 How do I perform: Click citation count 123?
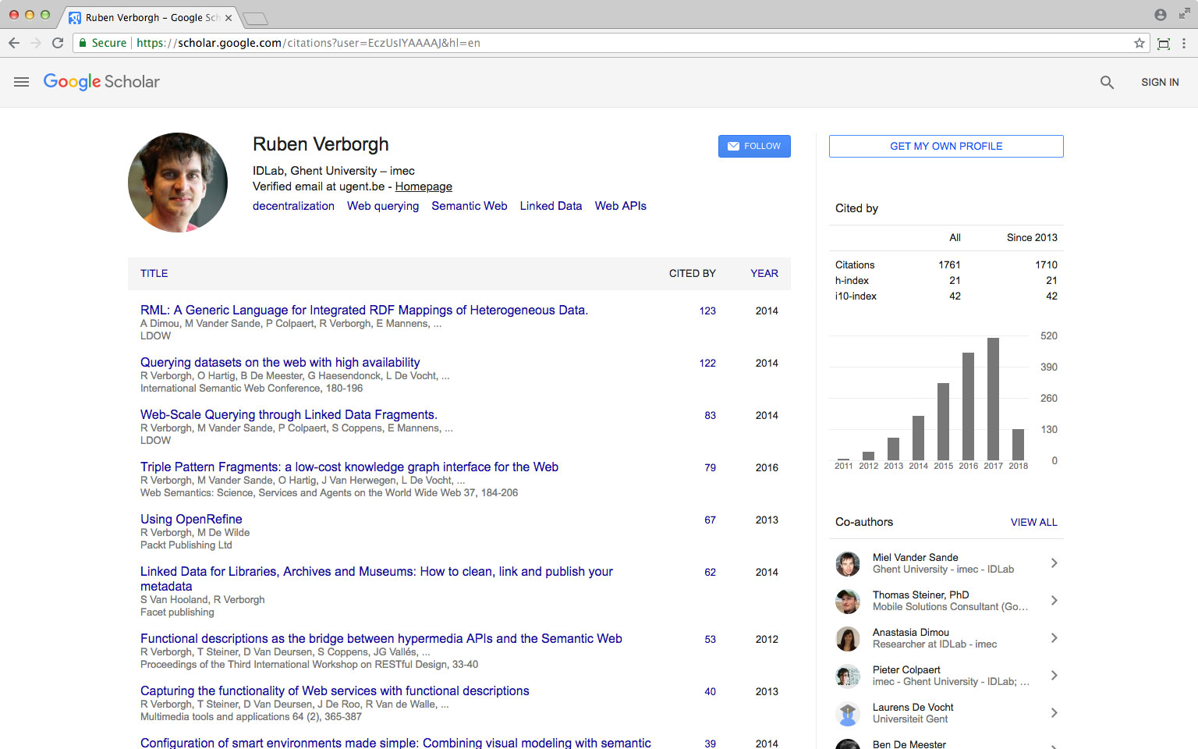[x=707, y=311]
